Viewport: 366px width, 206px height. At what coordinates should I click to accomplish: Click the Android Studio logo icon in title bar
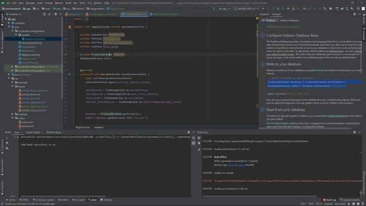[2, 3]
